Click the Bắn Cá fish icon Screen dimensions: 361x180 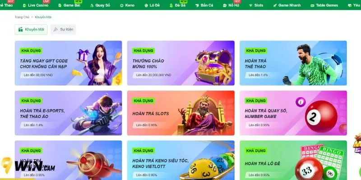[197, 5]
